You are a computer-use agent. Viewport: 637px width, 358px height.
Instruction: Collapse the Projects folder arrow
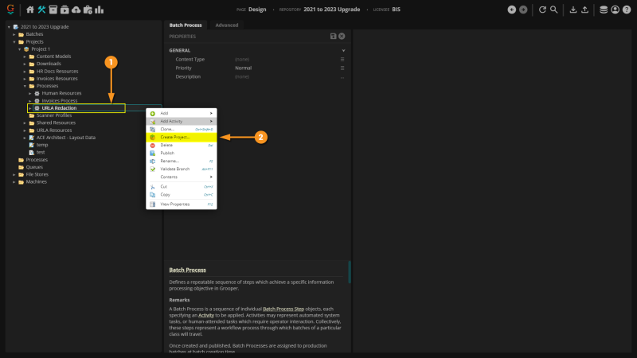(x=14, y=42)
